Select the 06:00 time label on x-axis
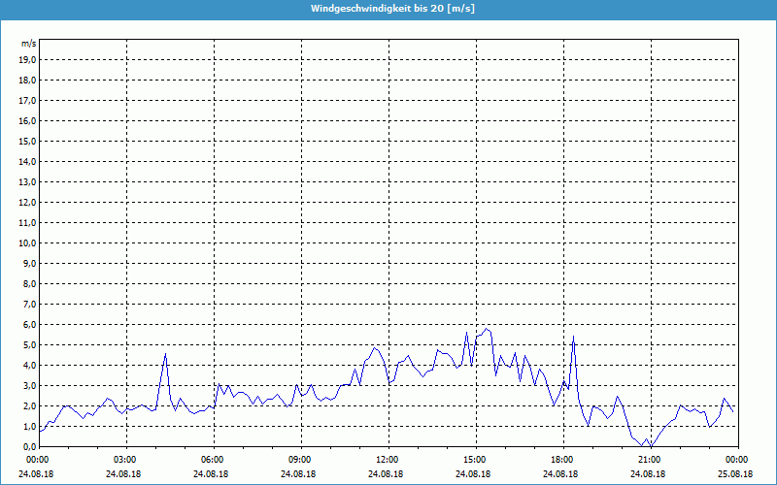This screenshot has height=485, width=777. coord(213,459)
